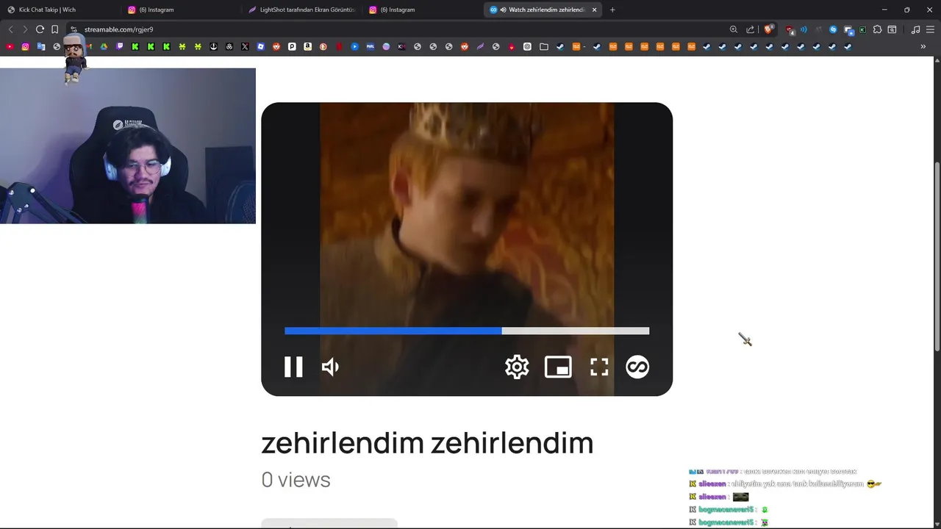Screen dimensions: 941x529
Task: Click the share page icon
Action: coord(750,29)
